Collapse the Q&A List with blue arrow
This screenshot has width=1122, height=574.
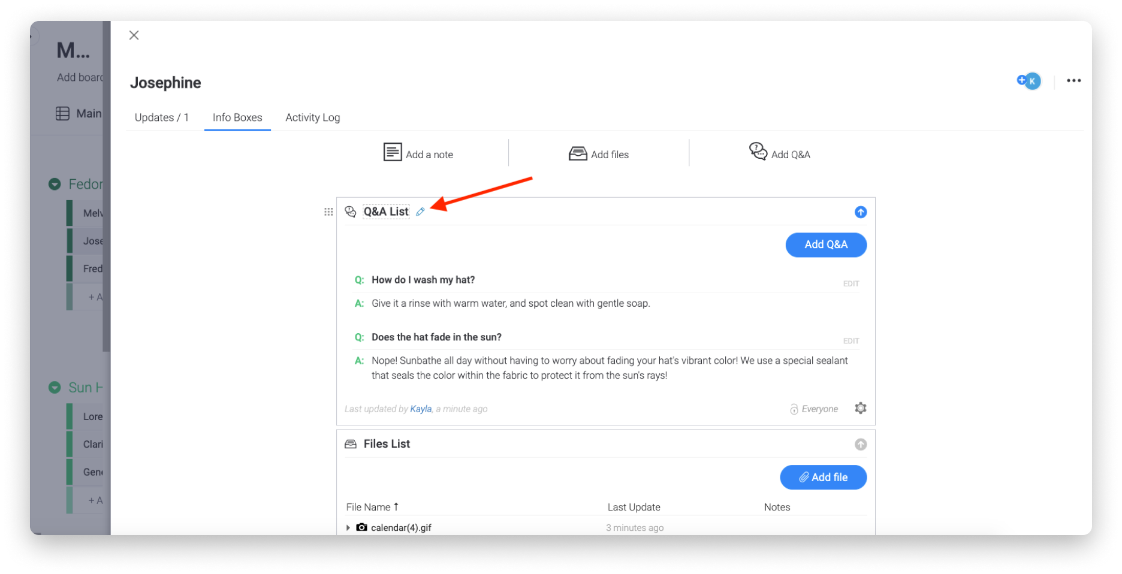[x=860, y=212]
